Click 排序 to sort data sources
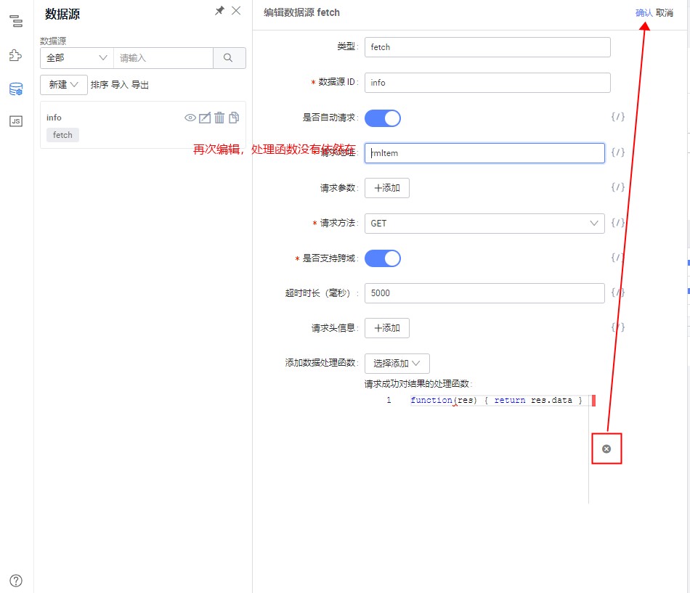Screen dimensions: 690x593 coord(100,85)
